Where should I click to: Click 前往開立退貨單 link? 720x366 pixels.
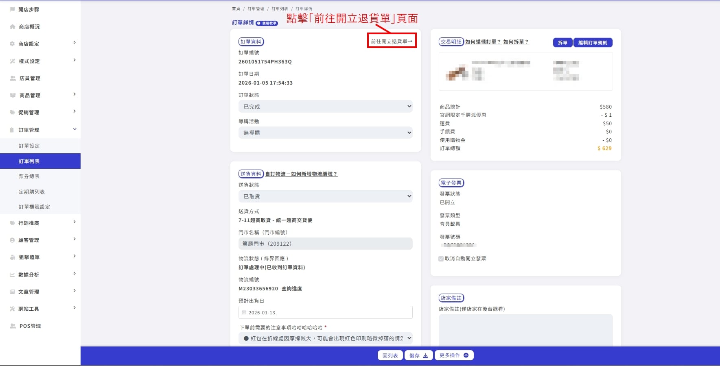392,41
